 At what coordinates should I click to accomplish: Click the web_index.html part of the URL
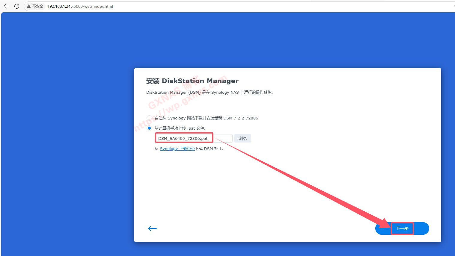[98, 6]
